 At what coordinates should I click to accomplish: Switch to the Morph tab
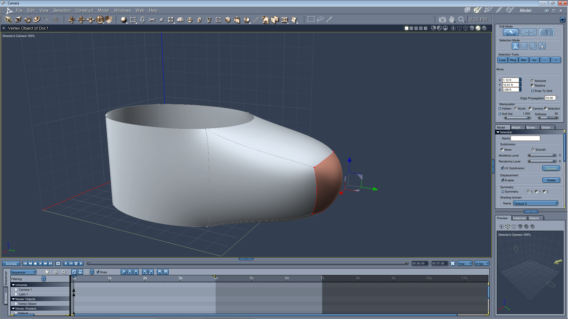point(516,127)
